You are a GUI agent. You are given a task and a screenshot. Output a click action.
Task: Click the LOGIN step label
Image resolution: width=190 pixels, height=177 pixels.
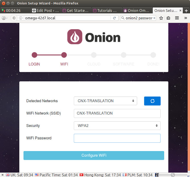[x=34, y=64]
